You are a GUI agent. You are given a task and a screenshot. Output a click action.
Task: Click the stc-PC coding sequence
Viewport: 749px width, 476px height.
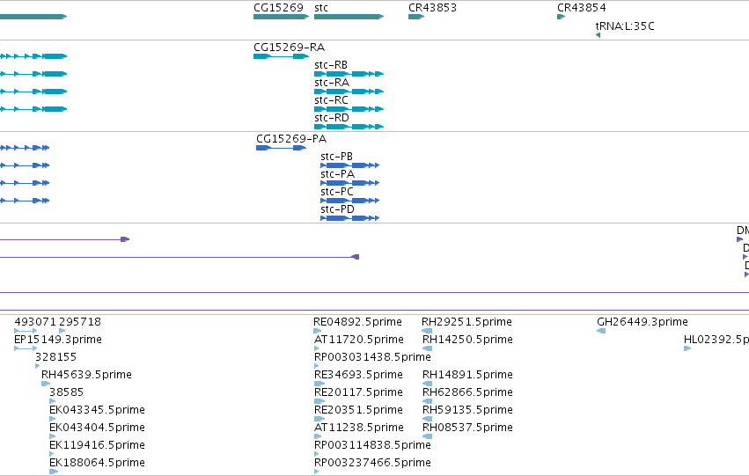349,201
